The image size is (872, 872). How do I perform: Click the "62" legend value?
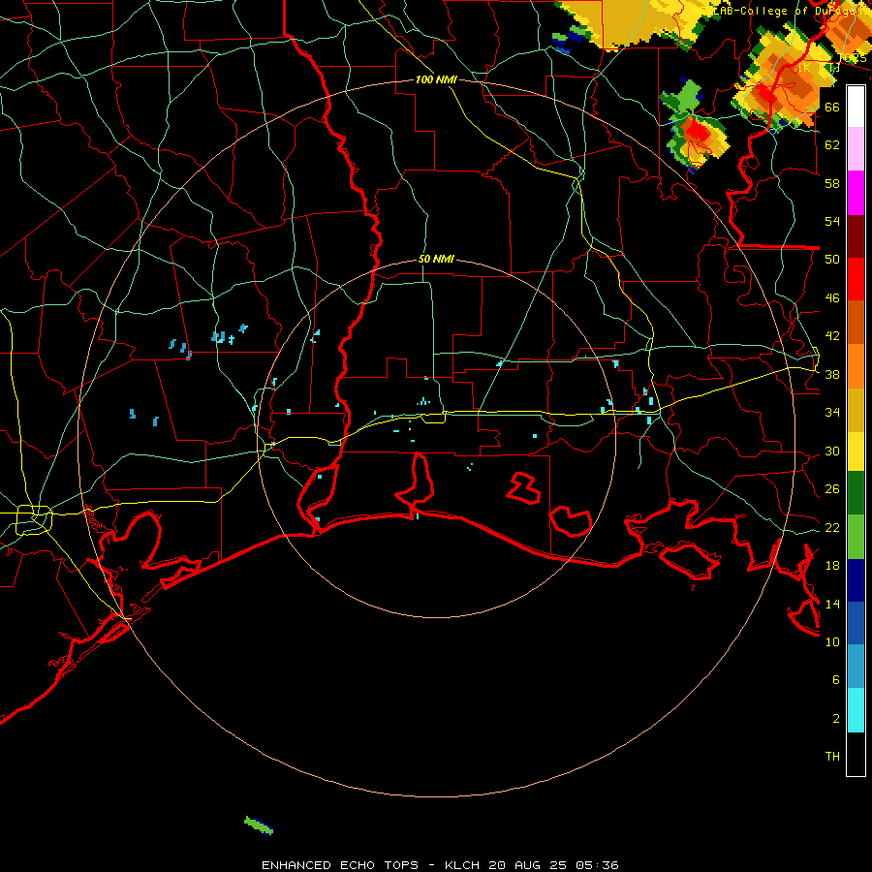coord(832,145)
